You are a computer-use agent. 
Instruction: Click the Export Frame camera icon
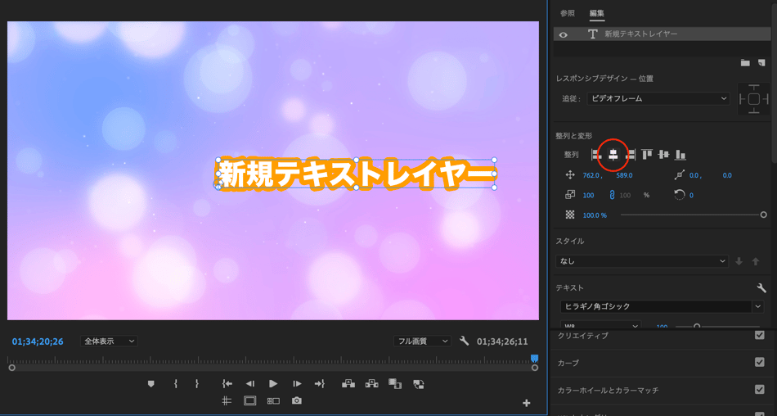[297, 401]
